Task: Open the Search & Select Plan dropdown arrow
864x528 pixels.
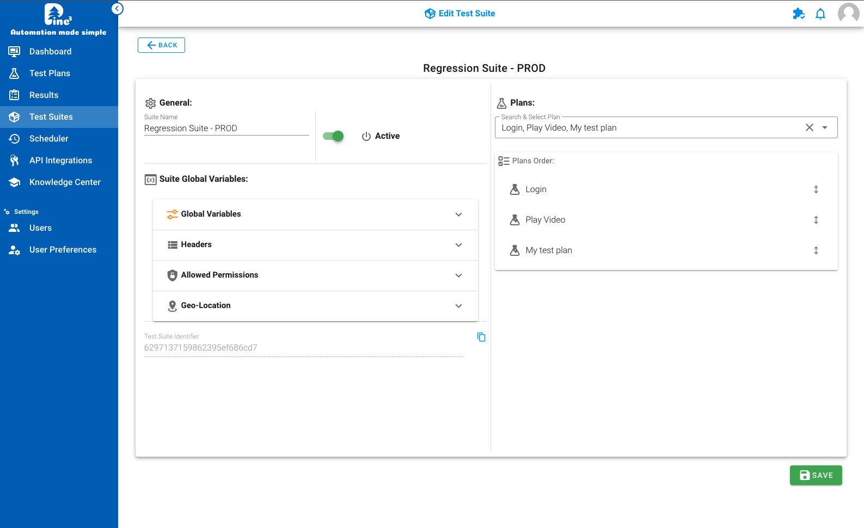Action: [825, 127]
